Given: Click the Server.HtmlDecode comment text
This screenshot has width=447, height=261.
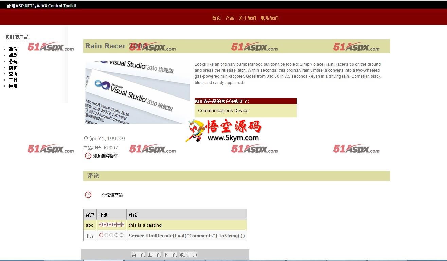Looking at the screenshot, I should [x=186, y=236].
